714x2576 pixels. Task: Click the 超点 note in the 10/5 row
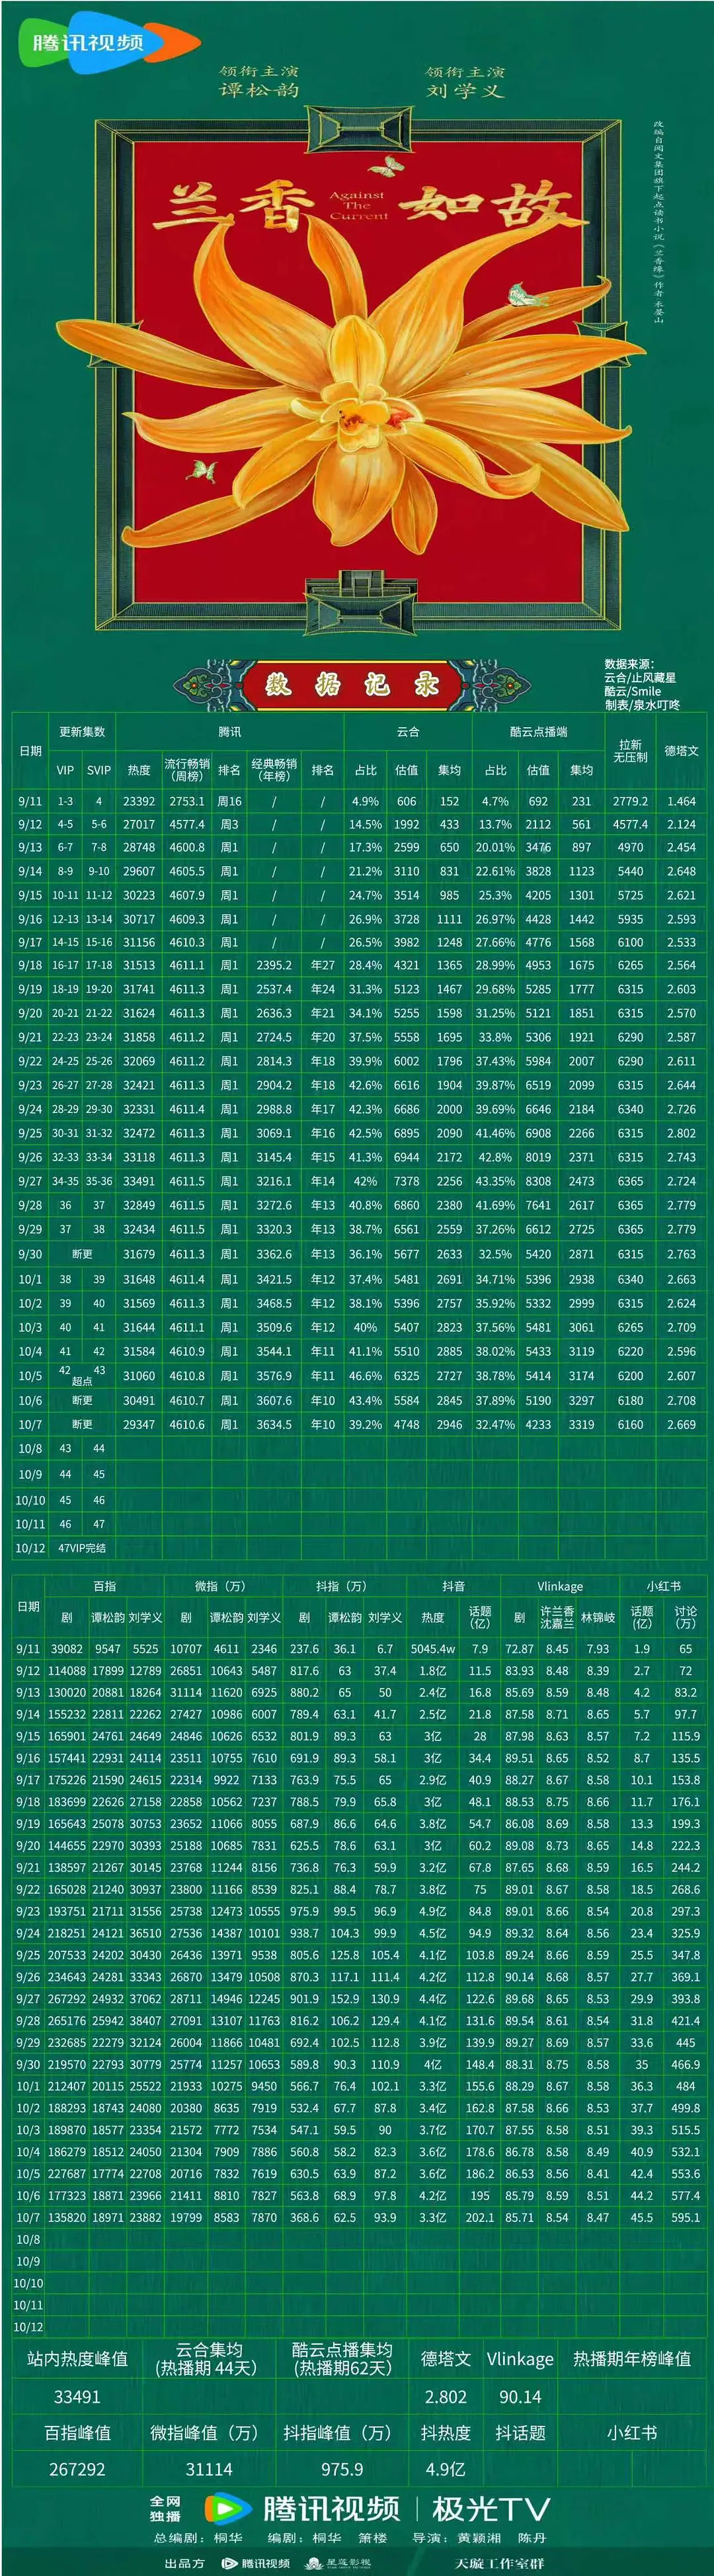click(82, 1381)
